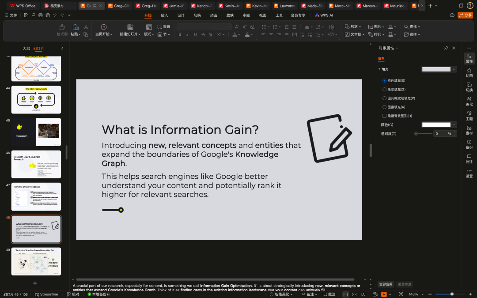Switch to reading view book icon
The height and width of the screenshot is (298, 477).
click(363, 294)
